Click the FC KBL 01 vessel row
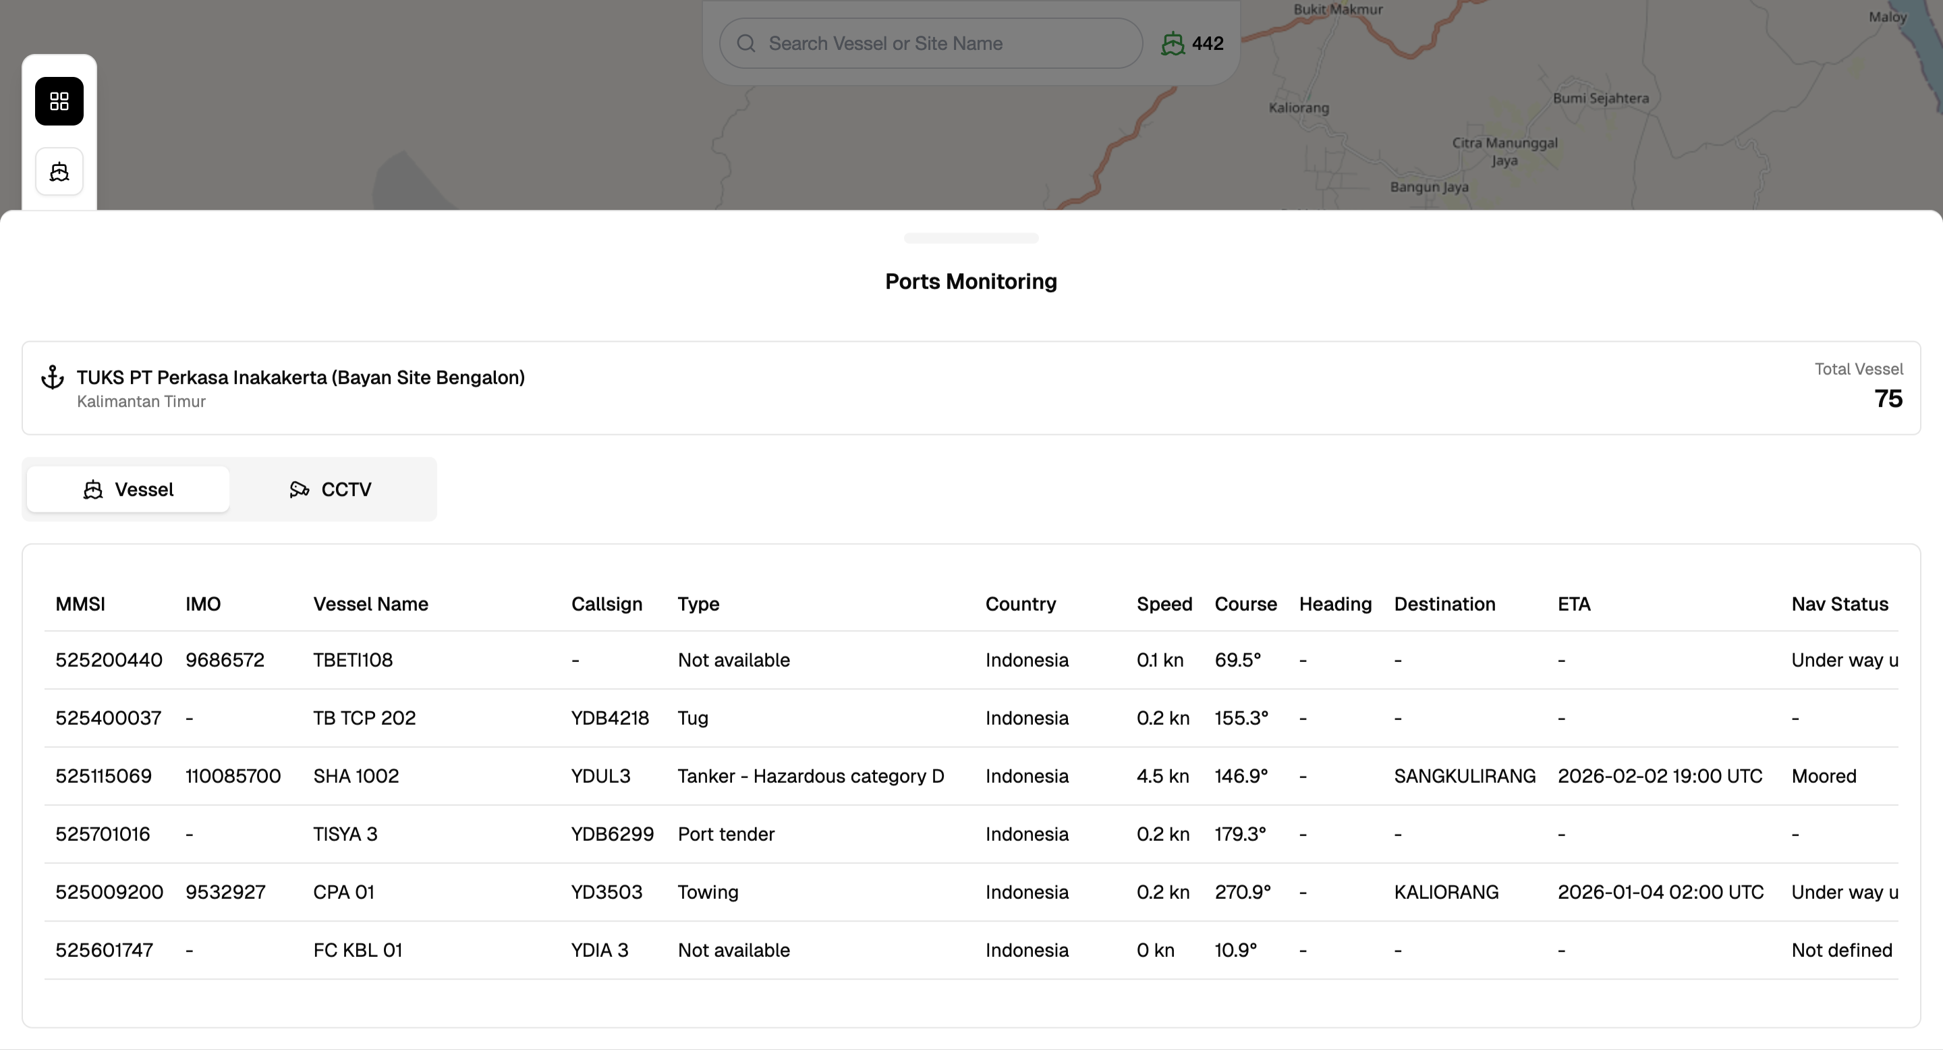 [x=358, y=950]
